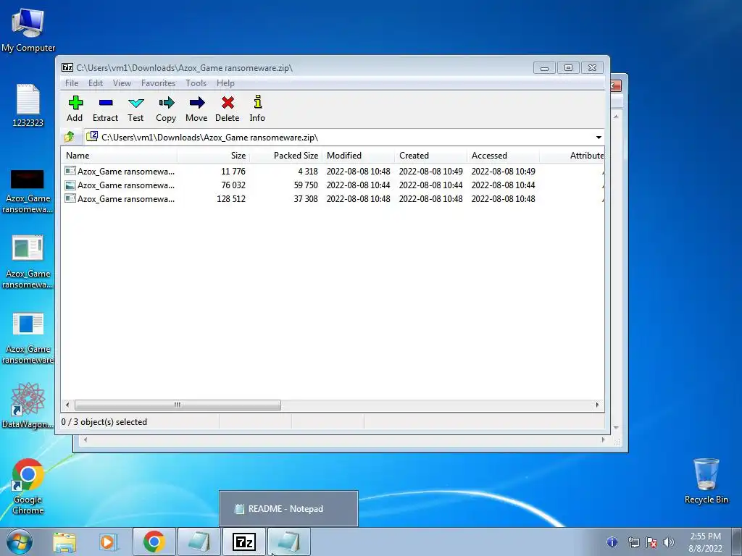Select the Recycle Bin icon

(x=706, y=481)
